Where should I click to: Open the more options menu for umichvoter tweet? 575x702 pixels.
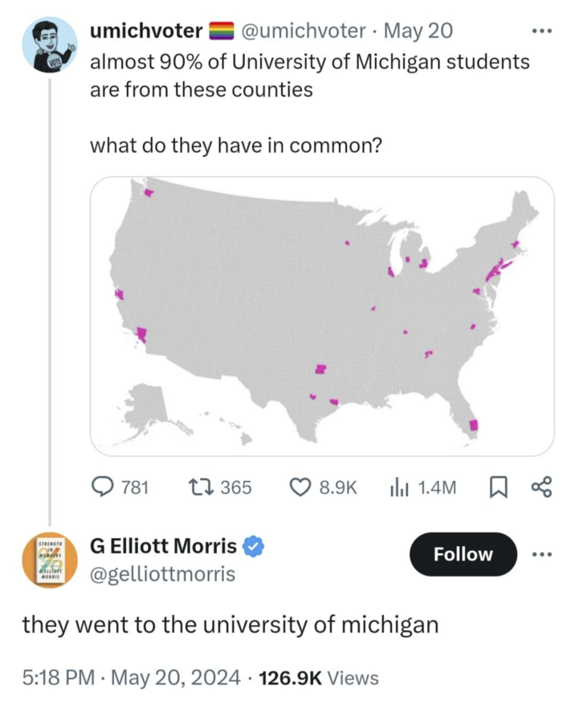pos(543,32)
